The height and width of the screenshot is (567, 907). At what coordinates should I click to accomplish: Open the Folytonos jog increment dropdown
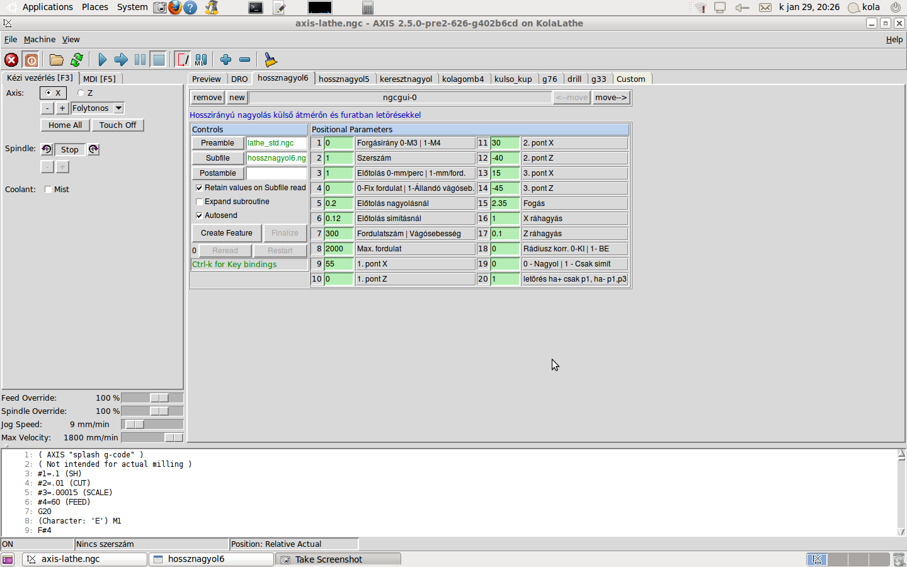tap(118, 108)
